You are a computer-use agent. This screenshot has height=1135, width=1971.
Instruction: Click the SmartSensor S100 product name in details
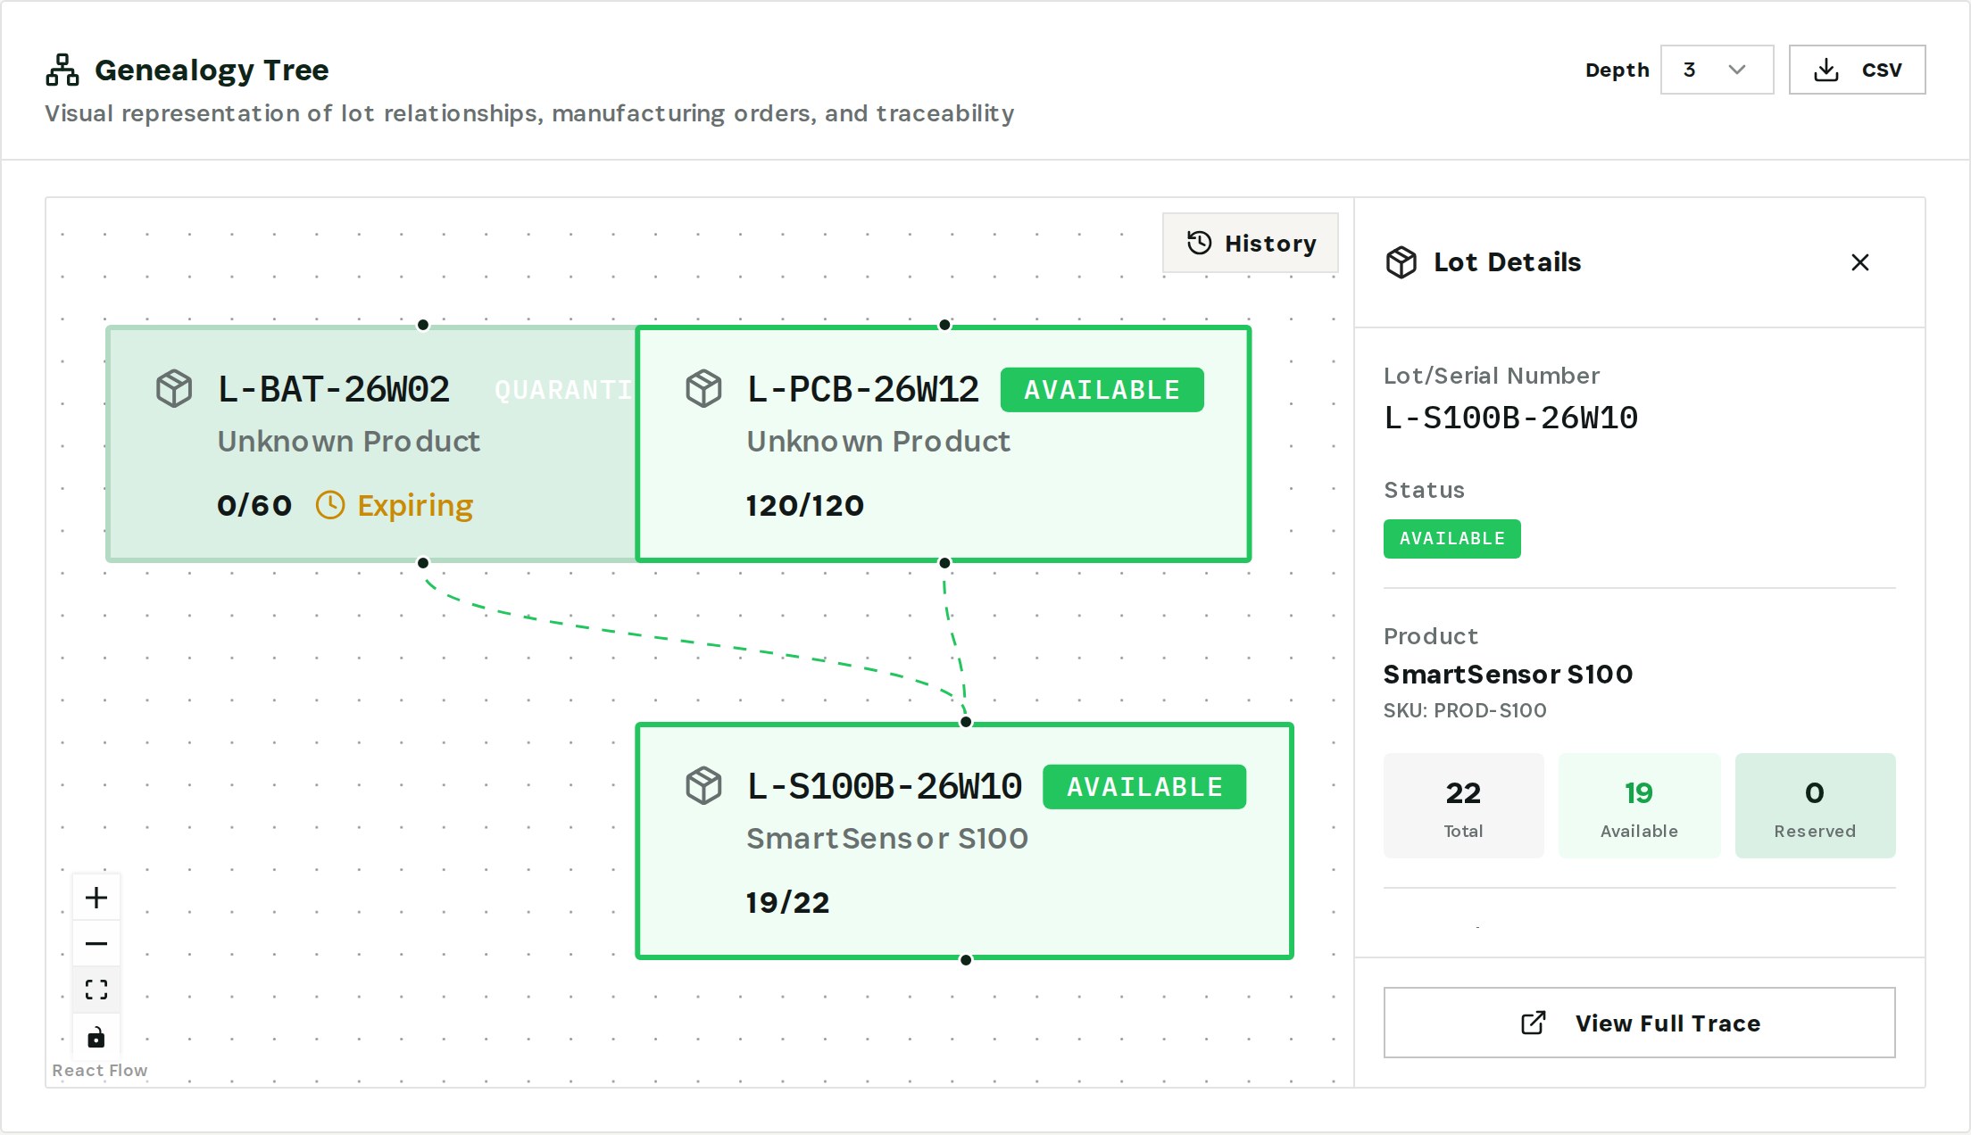[1509, 675]
